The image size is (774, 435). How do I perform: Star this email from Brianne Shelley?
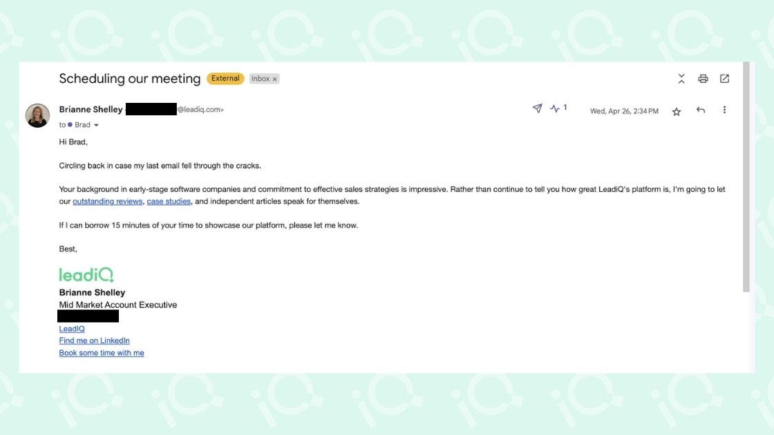click(x=677, y=111)
